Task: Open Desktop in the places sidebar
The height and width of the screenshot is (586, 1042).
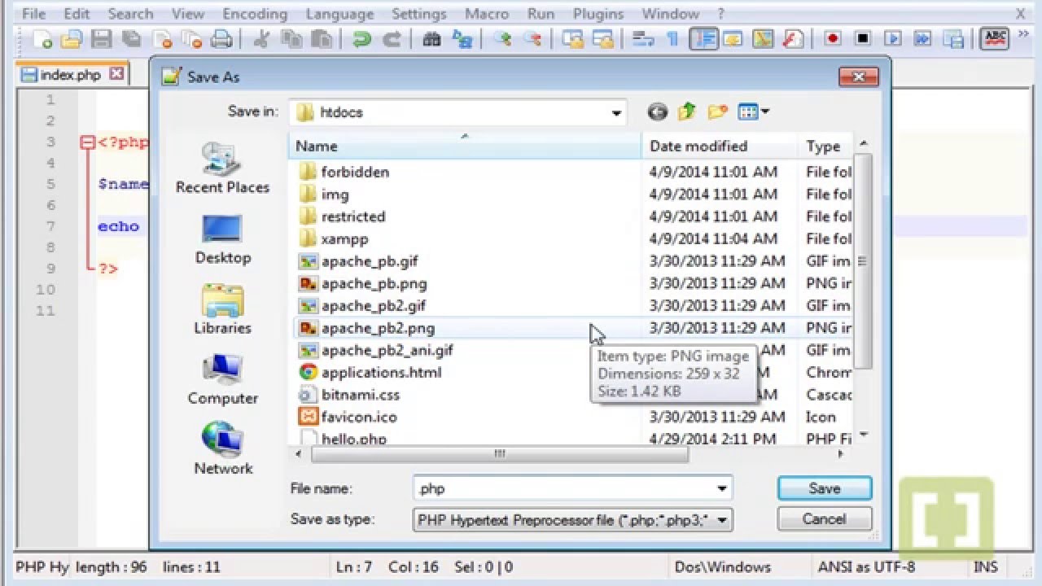Action: [x=222, y=238]
